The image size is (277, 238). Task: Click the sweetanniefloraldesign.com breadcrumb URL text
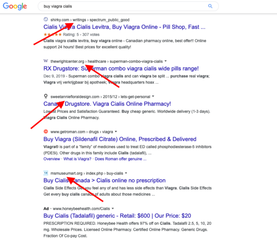pos(100,97)
